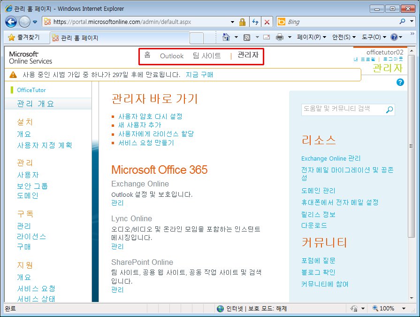Click the 로그아웃 link
The image size is (420, 317).
click(x=393, y=59)
